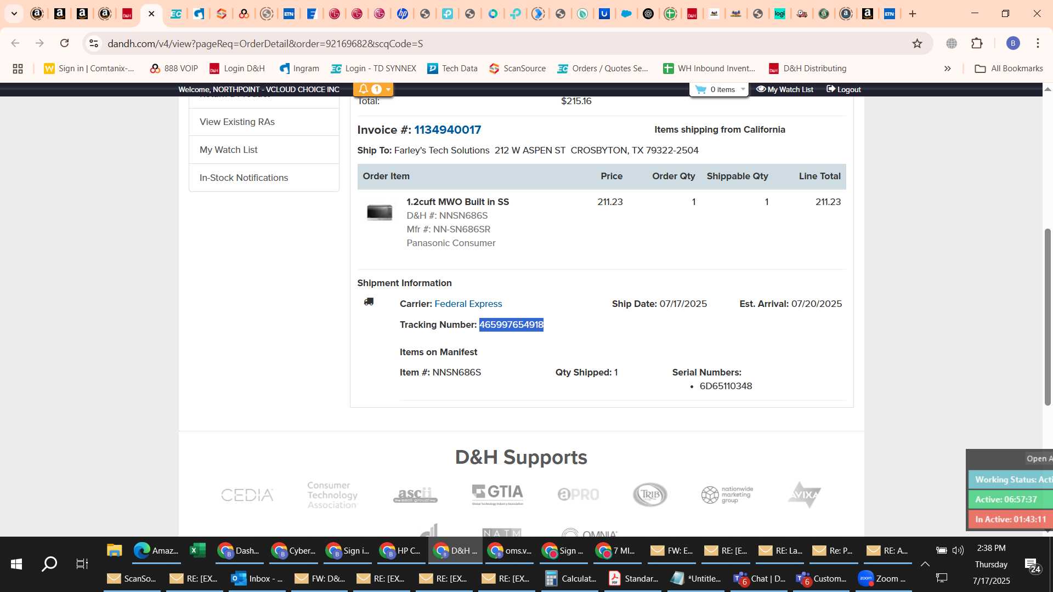The width and height of the screenshot is (1053, 592).
Task: Open Task View on the taskbar
Action: (x=82, y=563)
